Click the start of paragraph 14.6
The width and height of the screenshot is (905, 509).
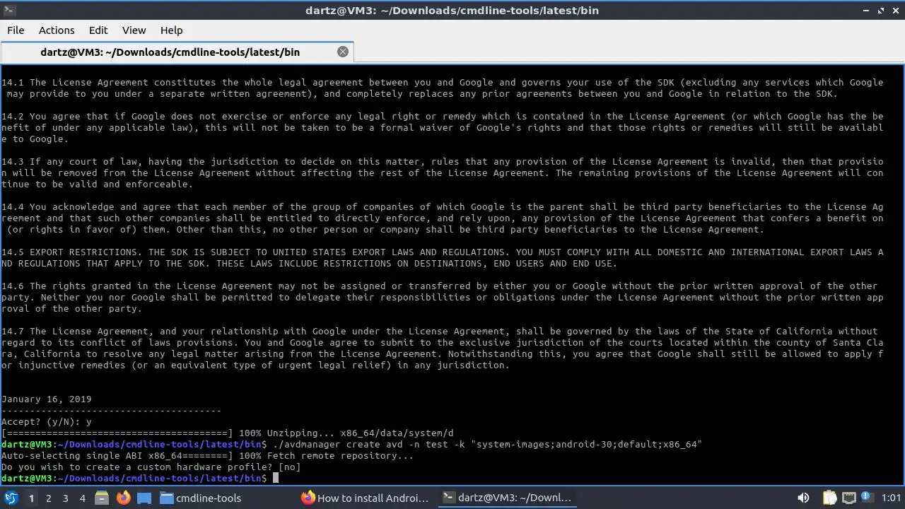[13, 286]
